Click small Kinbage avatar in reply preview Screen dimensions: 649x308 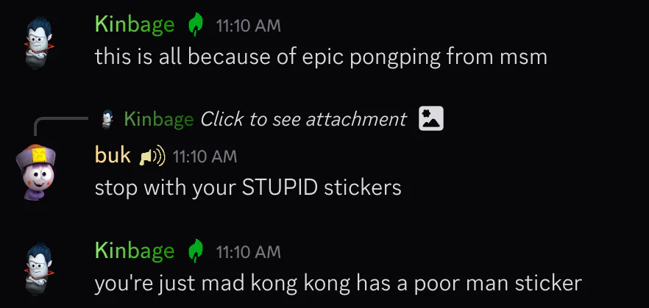click(107, 120)
